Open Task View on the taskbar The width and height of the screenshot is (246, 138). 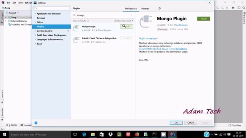pyautogui.click(x=75, y=135)
